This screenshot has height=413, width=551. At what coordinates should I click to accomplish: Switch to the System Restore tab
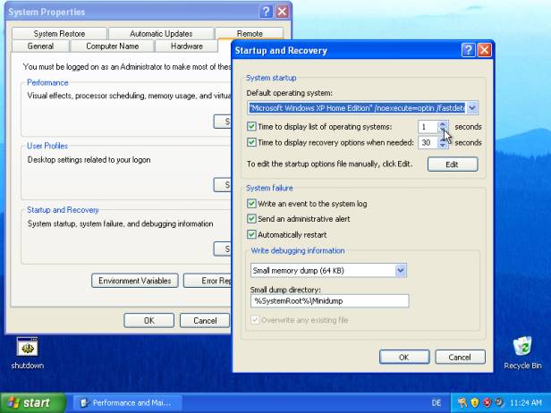[59, 33]
